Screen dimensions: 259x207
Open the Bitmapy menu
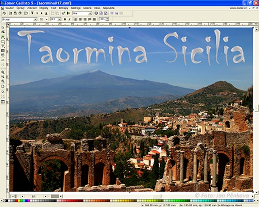(x=63, y=8)
